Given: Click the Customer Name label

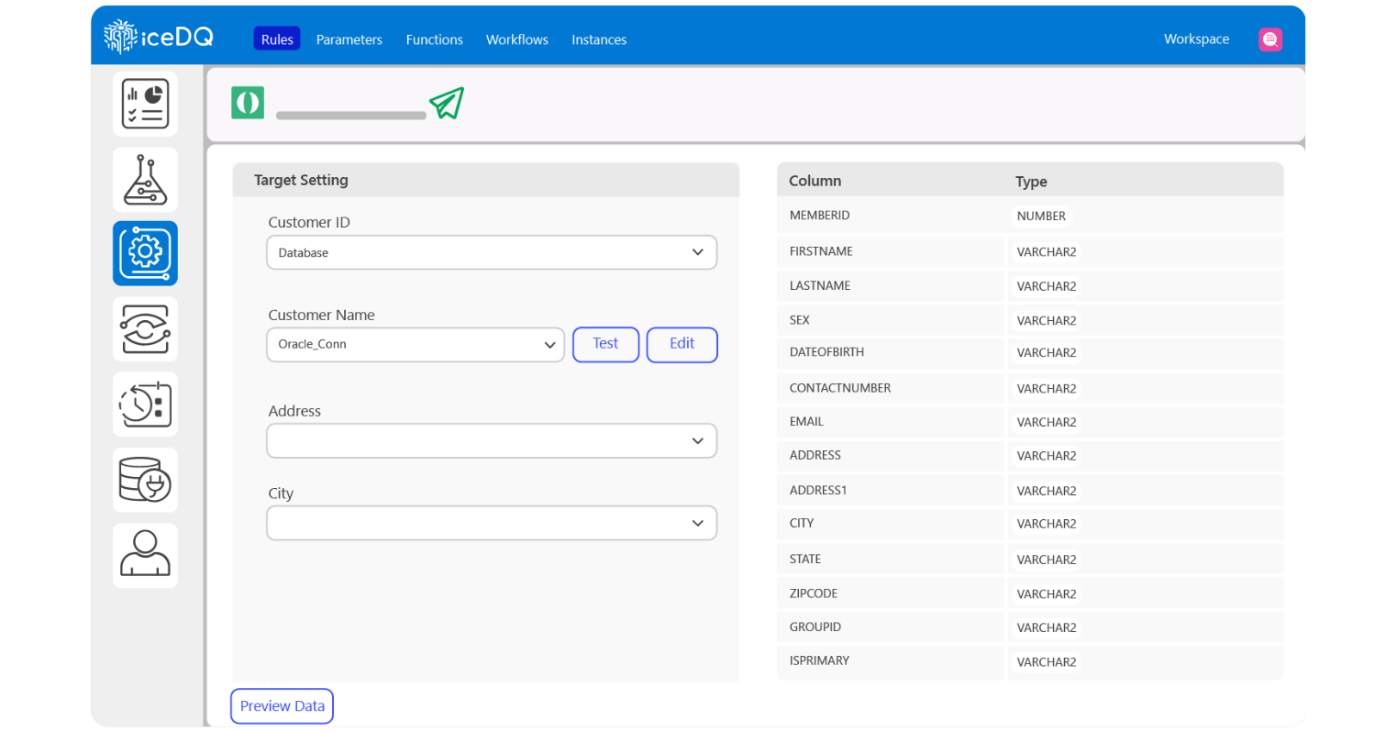Looking at the screenshot, I should (321, 315).
